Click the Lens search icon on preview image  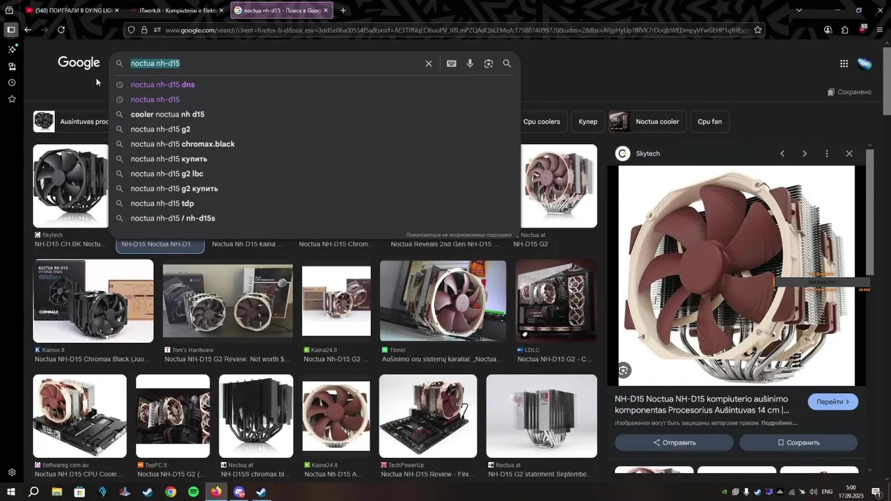coord(624,371)
